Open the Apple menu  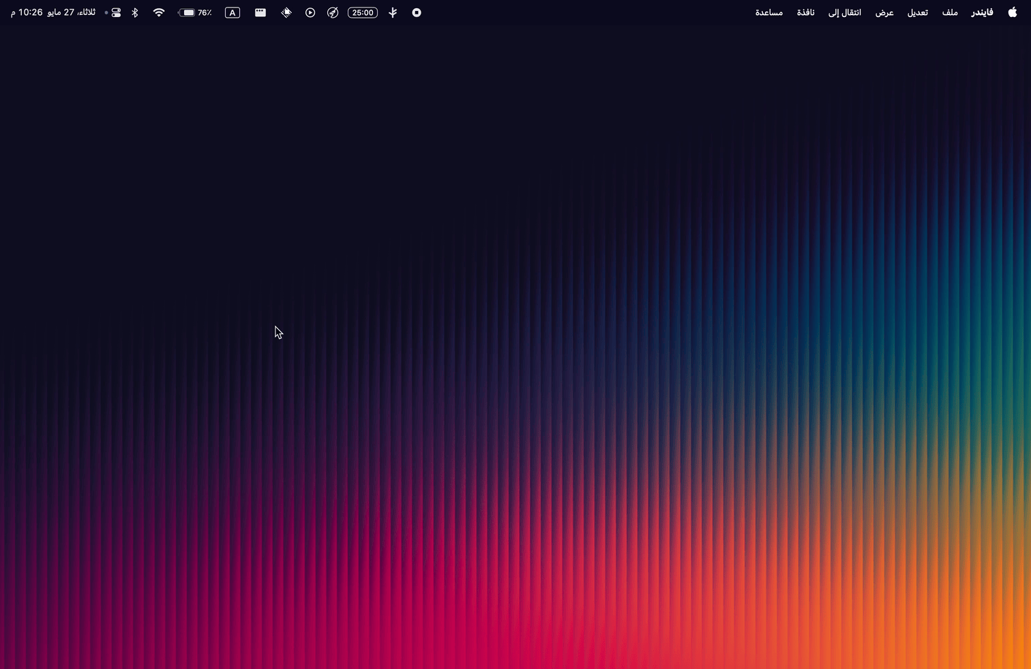pos(1012,12)
